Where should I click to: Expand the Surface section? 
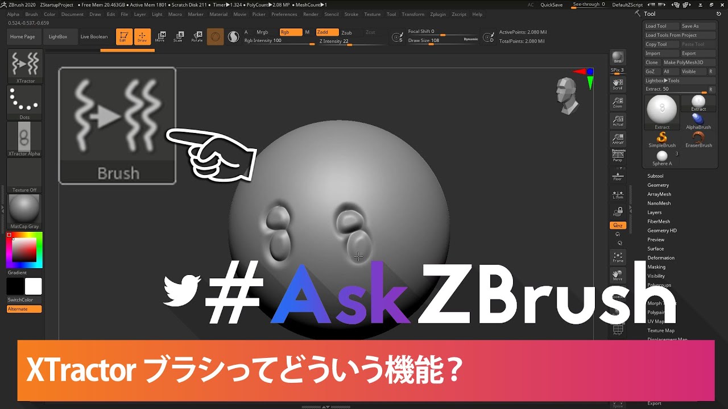click(x=656, y=249)
